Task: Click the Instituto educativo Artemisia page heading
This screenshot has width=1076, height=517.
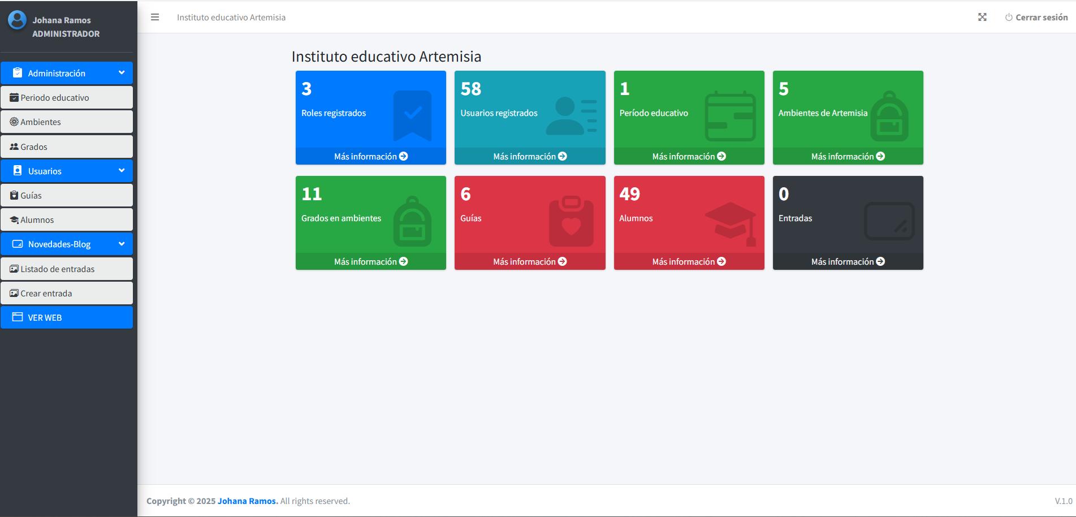Action: tap(386, 56)
